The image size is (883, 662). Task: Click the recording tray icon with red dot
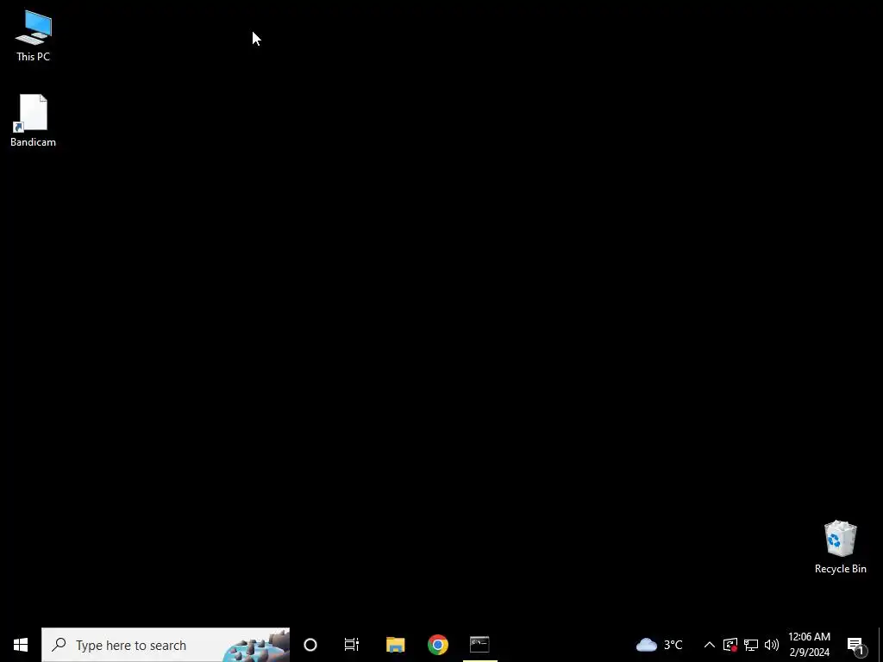point(730,645)
